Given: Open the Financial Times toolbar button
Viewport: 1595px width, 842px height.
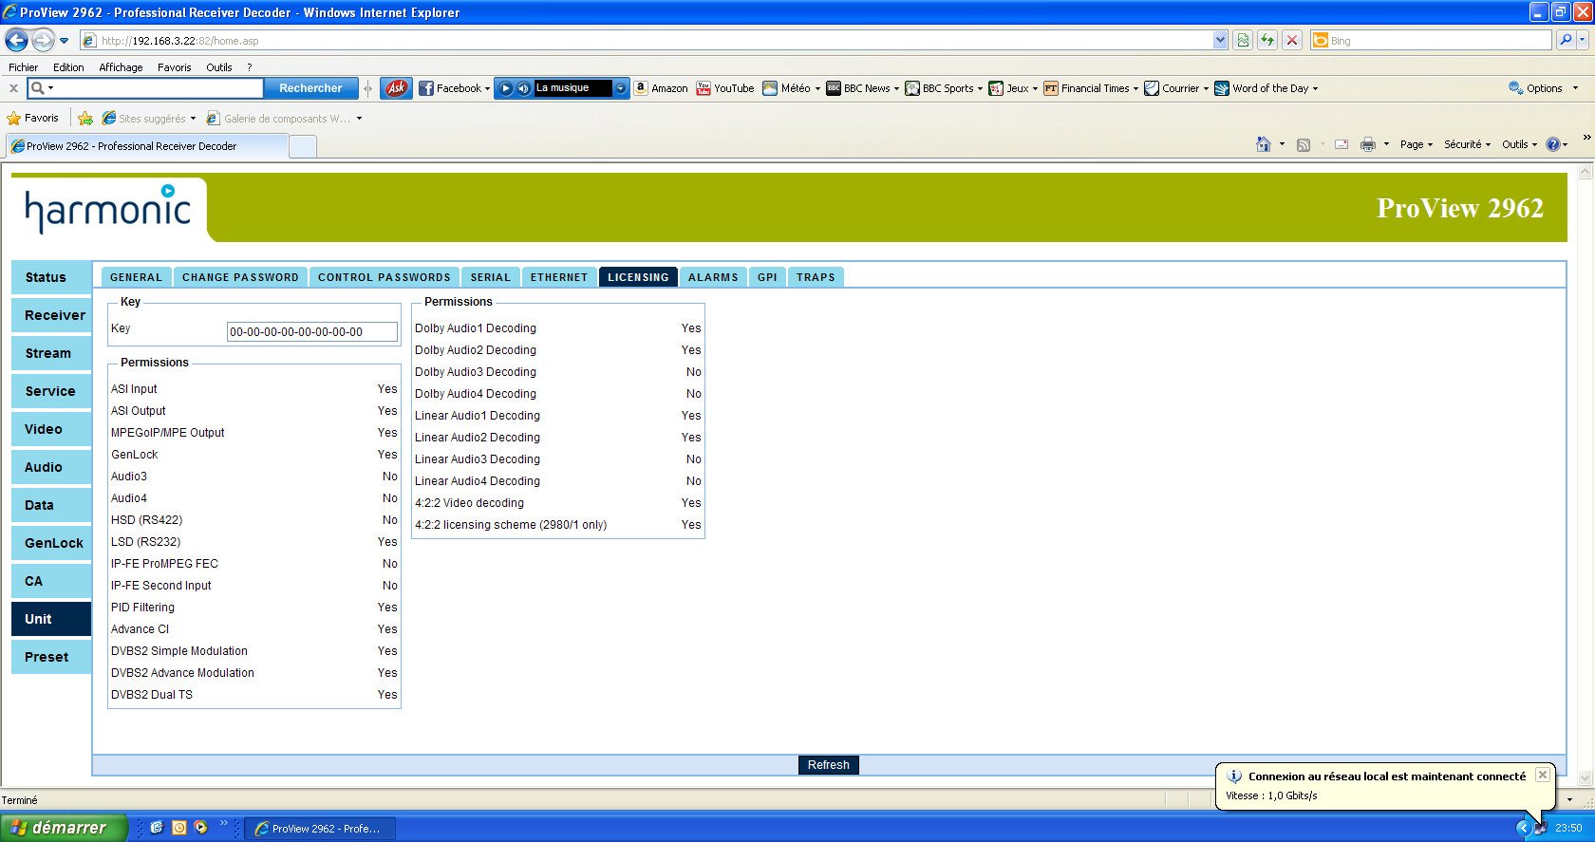Looking at the screenshot, I should click(1090, 88).
